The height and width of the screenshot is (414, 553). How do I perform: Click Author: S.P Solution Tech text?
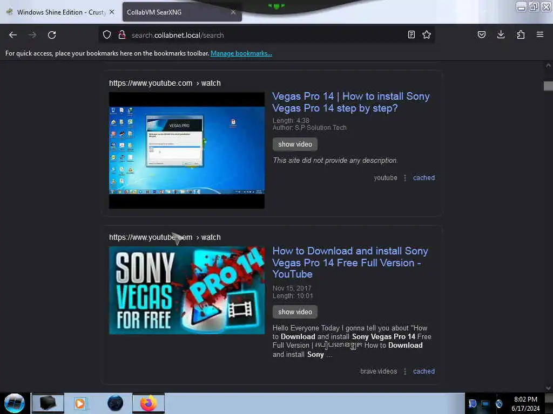pos(309,128)
